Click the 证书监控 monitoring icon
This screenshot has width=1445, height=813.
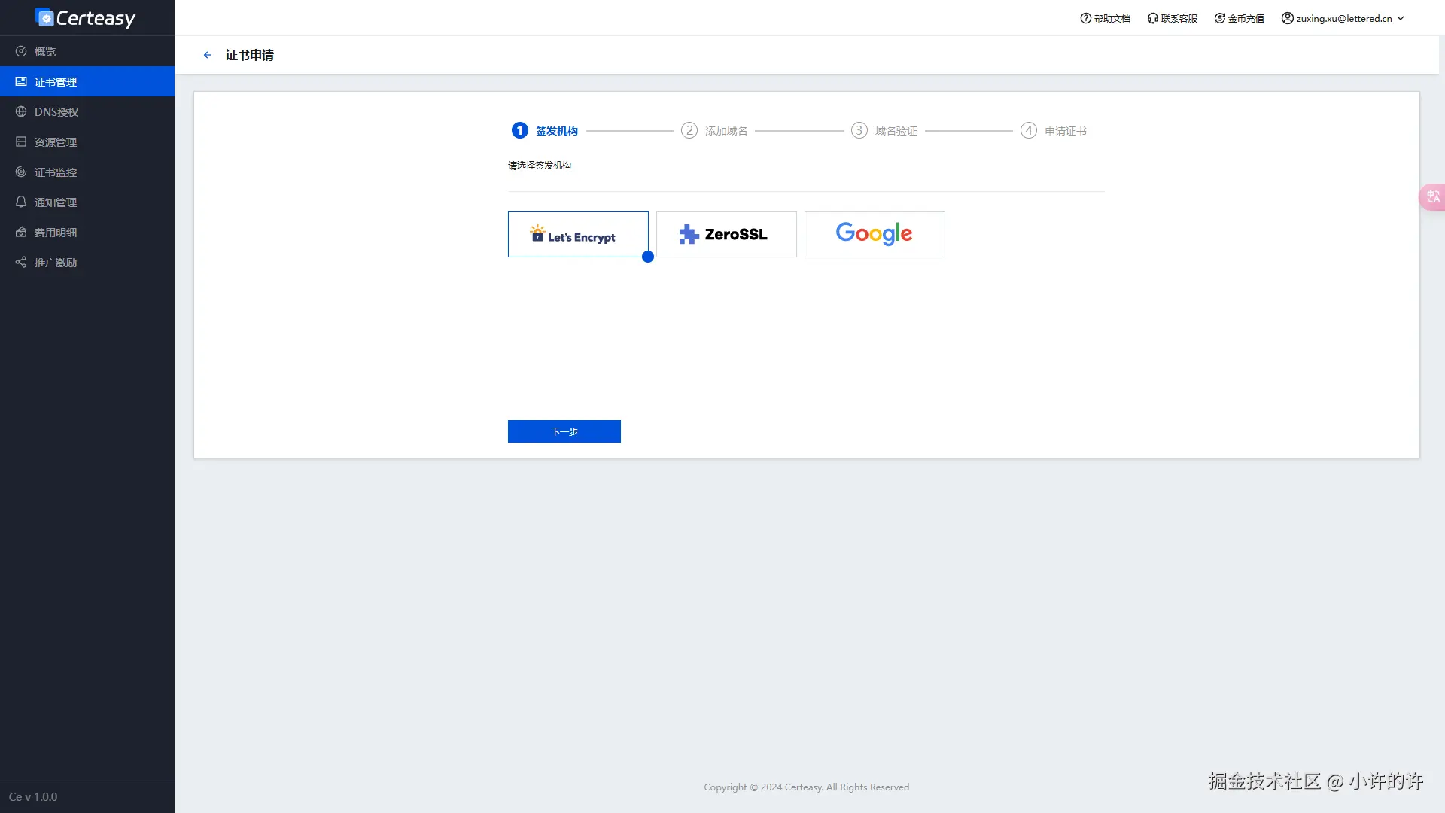pos(20,172)
